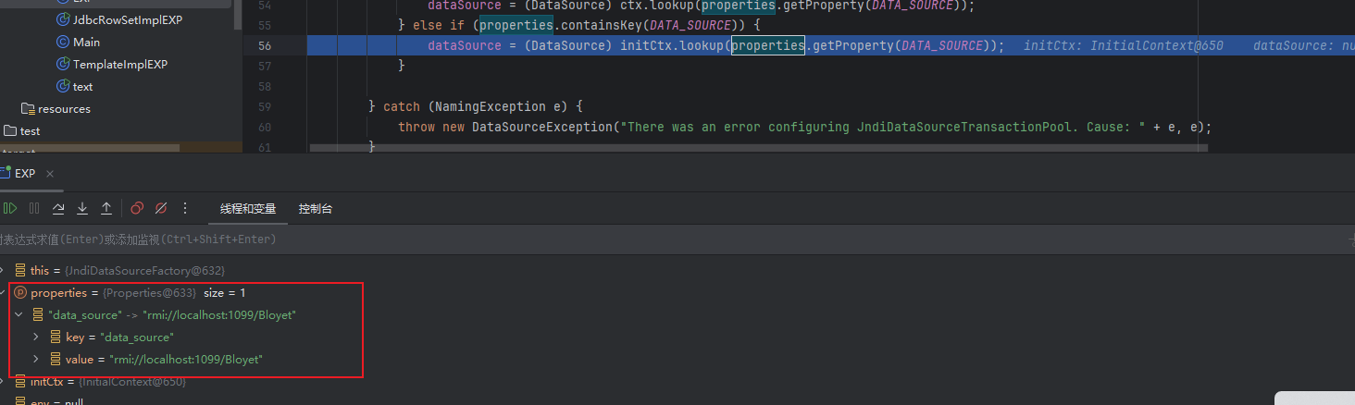Expand the key = "data_source" node
This screenshot has height=405, width=1355.
click(x=36, y=337)
